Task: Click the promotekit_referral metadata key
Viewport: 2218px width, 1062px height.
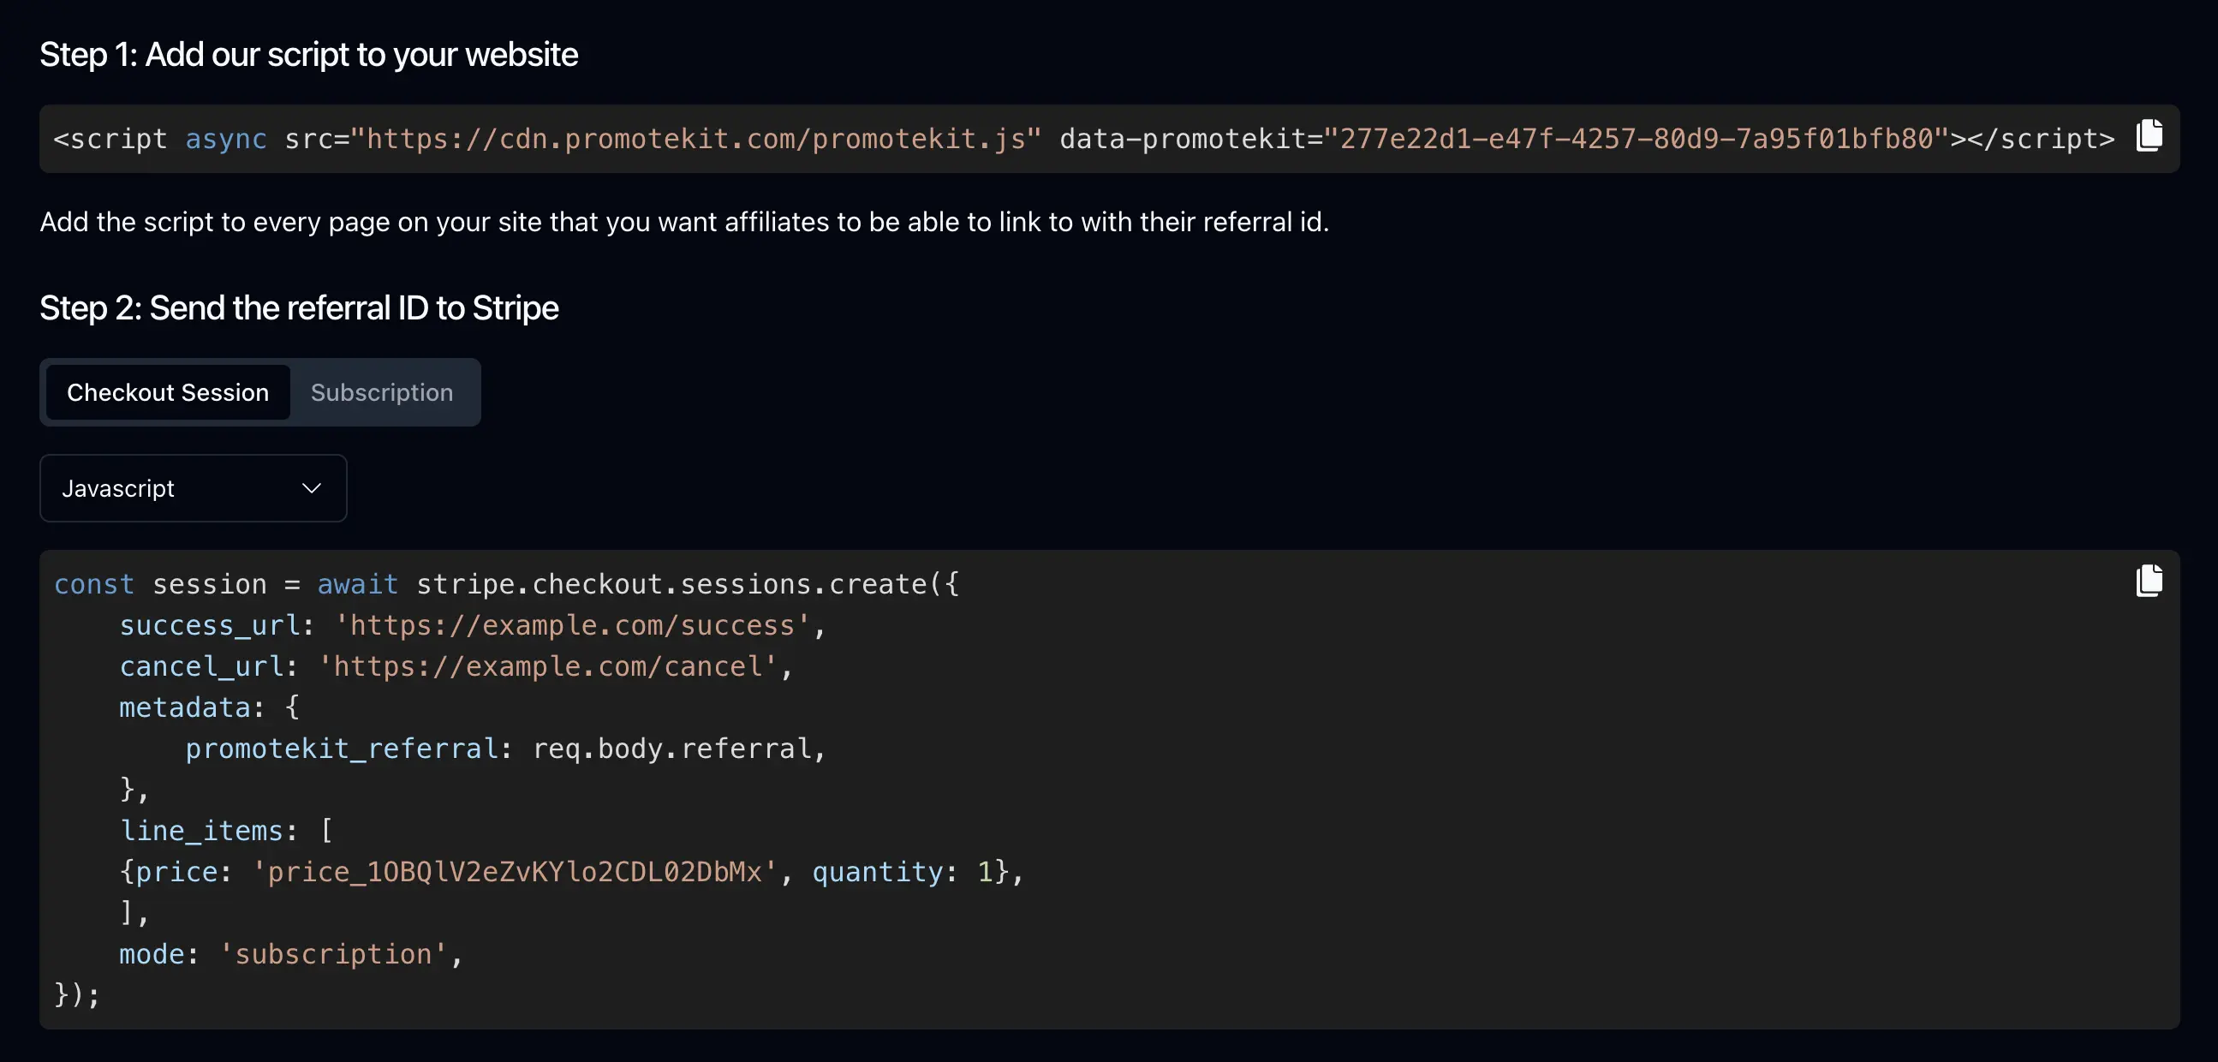Action: click(342, 749)
